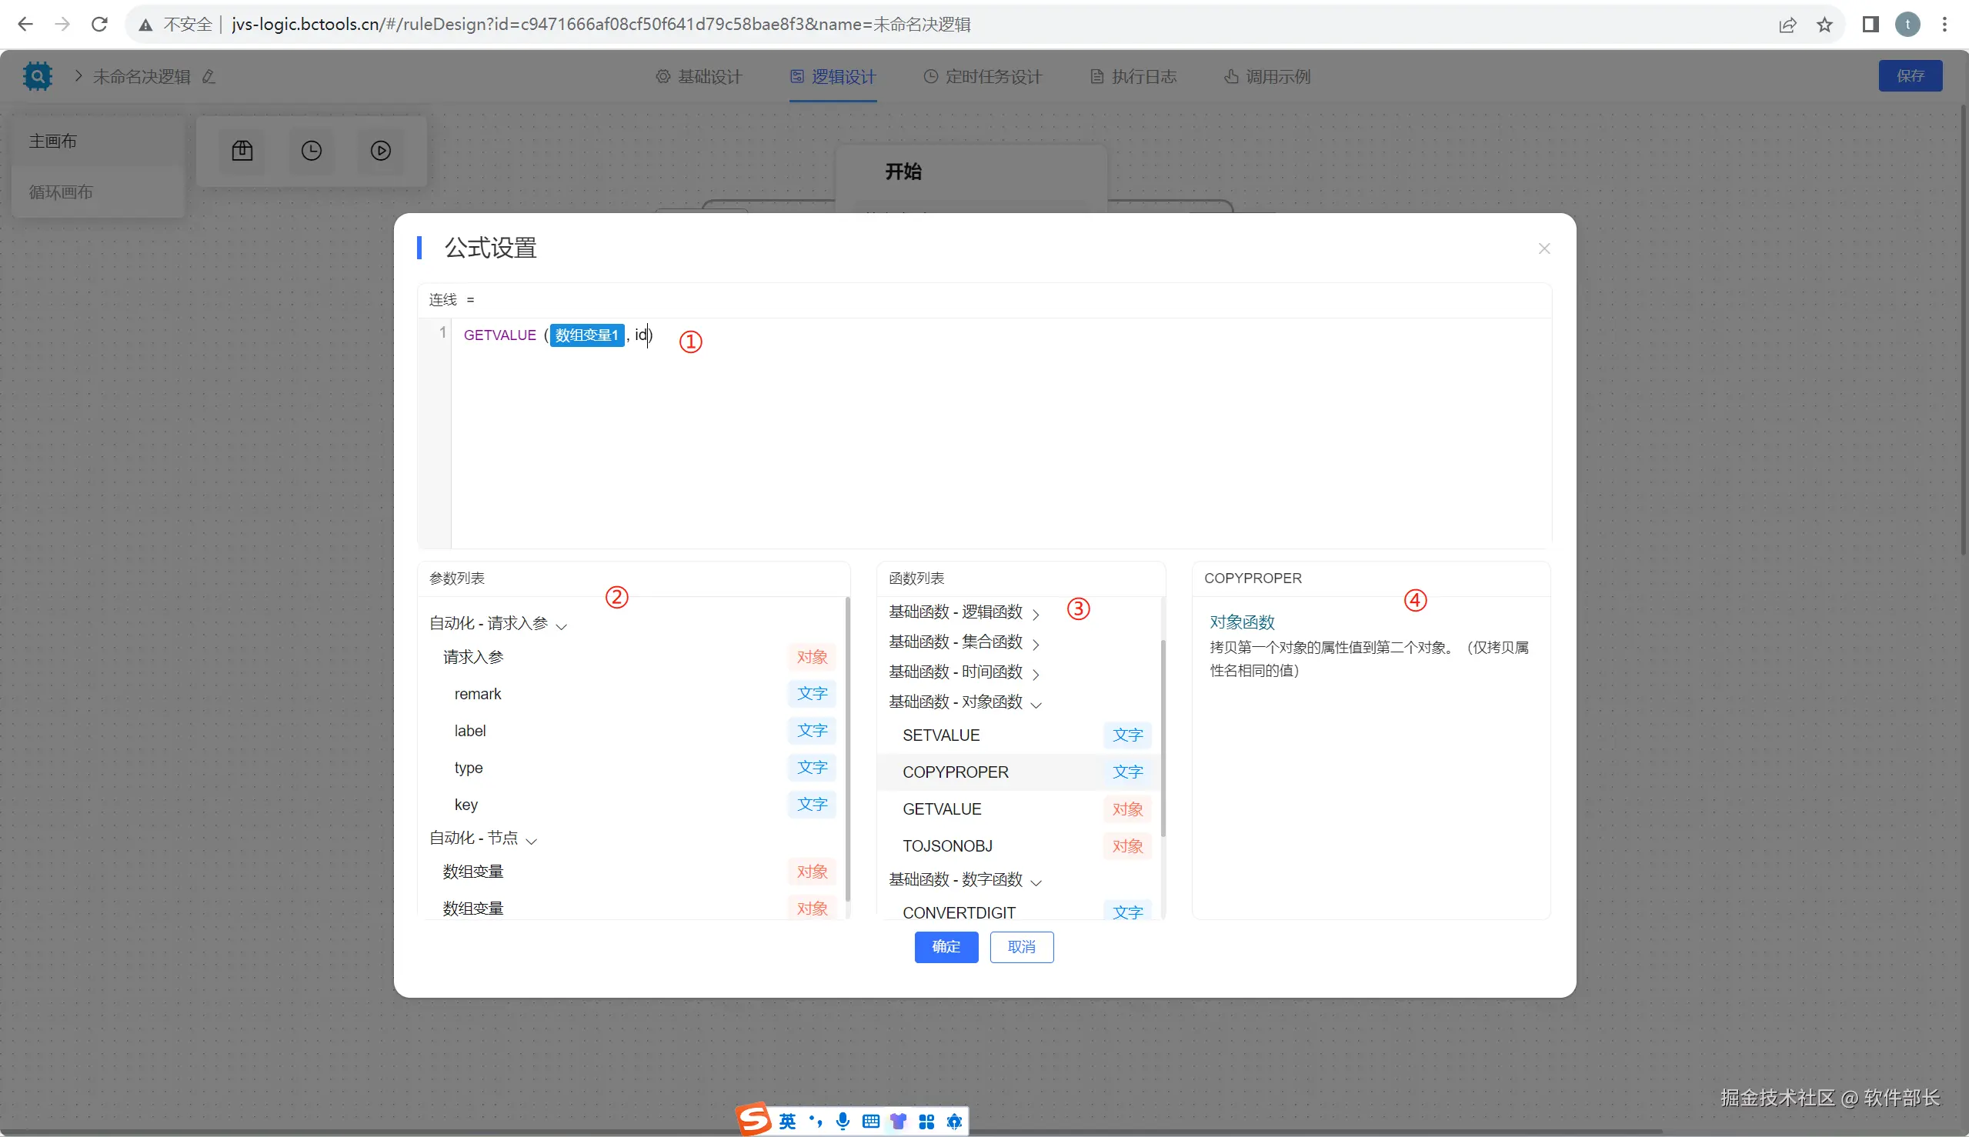Close the 公式设置 dialog

click(x=1543, y=248)
